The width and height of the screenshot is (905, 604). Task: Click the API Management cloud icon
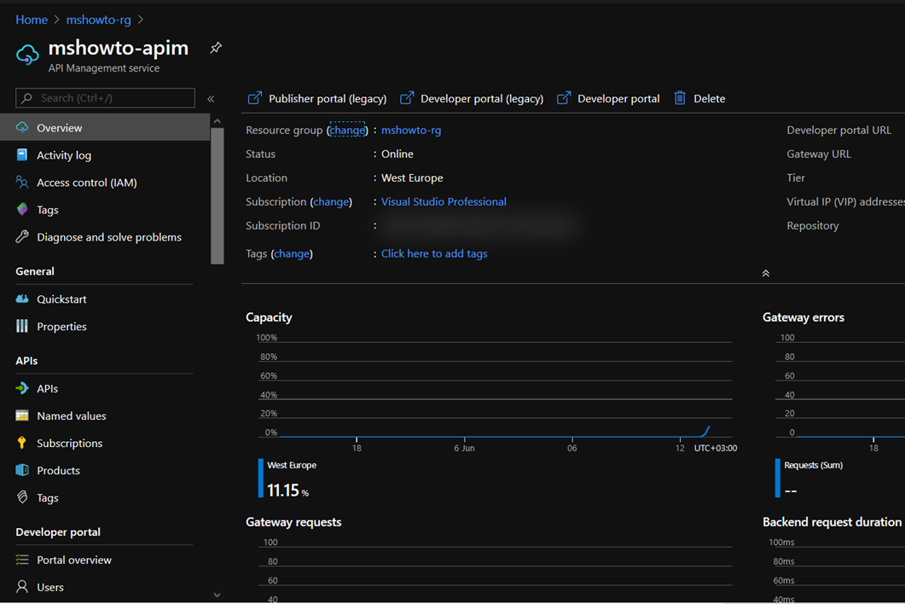pyautogui.click(x=27, y=55)
